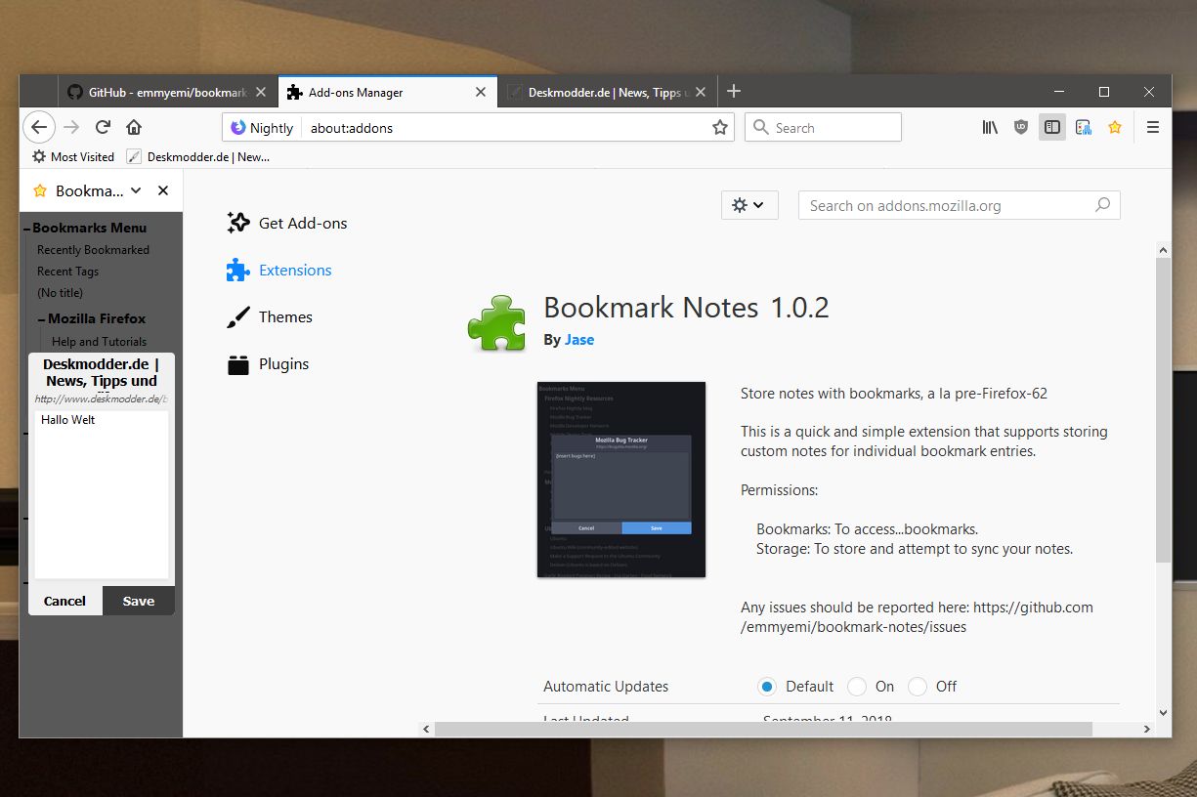This screenshot has height=797, width=1197.
Task: Open the Extensions category
Action: pyautogui.click(x=279, y=270)
